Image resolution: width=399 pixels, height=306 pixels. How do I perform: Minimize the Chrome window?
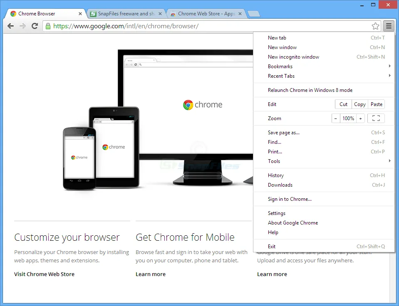pyautogui.click(x=362, y=5)
